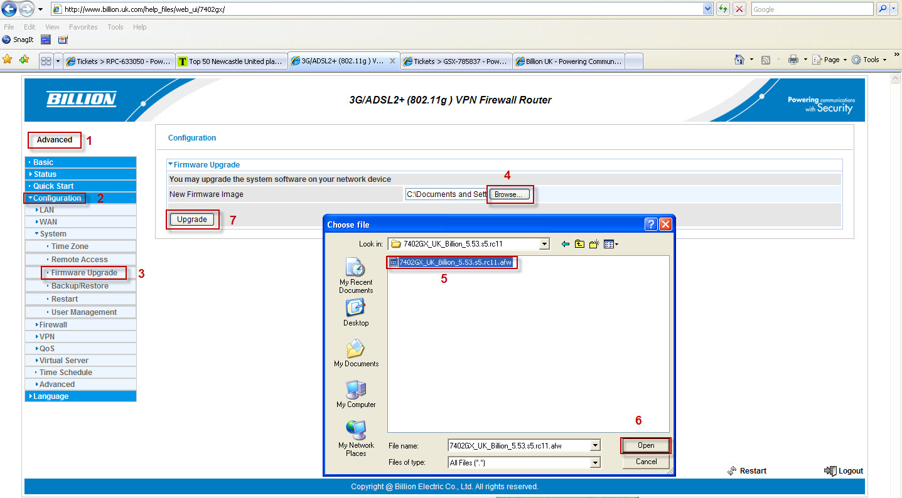Click the Print icon in command bar
The width and height of the screenshot is (902, 498).
tap(793, 60)
